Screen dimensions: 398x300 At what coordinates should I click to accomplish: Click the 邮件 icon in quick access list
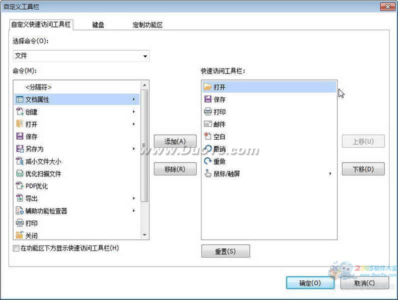click(x=207, y=124)
